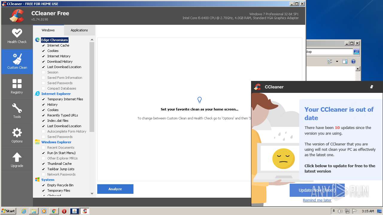Click the Internet Explorer group icon
The width and height of the screenshot is (383, 215).
(x=37, y=94)
